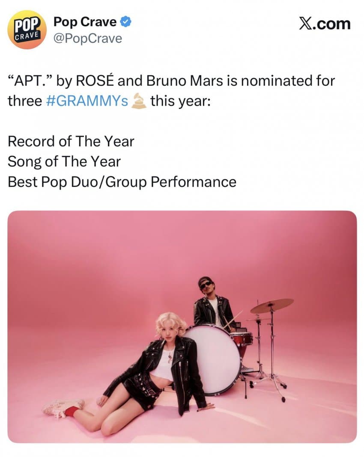
Task: Open the Pop Crave display name
Action: coord(85,22)
